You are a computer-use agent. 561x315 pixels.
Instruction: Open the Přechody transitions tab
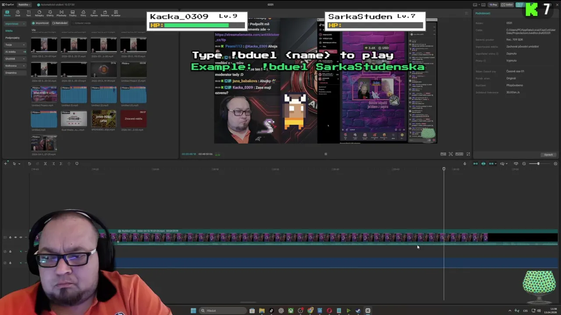click(x=61, y=13)
